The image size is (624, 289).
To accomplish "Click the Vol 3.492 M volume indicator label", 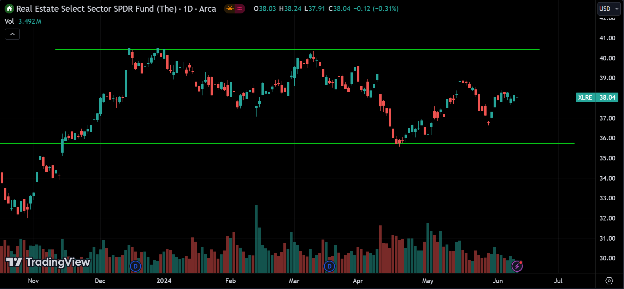I will pyautogui.click(x=23, y=21).
